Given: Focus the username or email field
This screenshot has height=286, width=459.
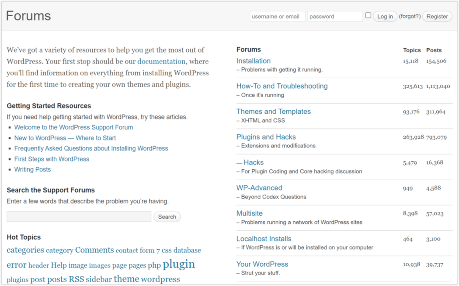Looking at the screenshot, I should click(277, 17).
